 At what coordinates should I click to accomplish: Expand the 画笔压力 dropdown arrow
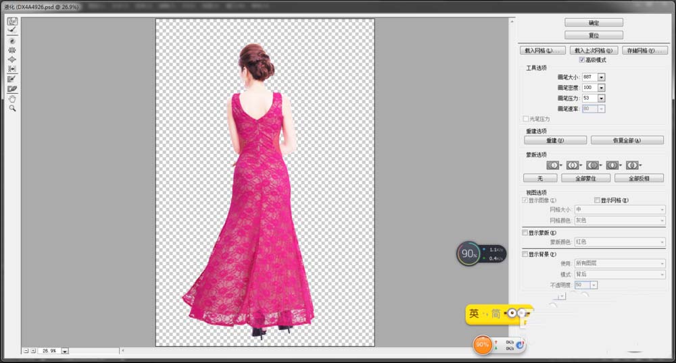click(x=601, y=98)
